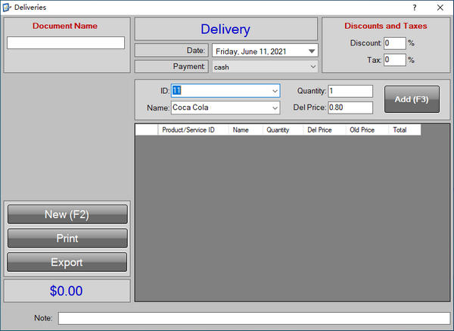Click the Print button
454x331 pixels.
click(x=67, y=239)
